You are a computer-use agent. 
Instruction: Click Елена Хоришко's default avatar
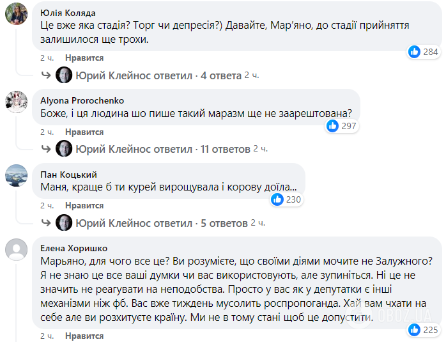pos(16,249)
